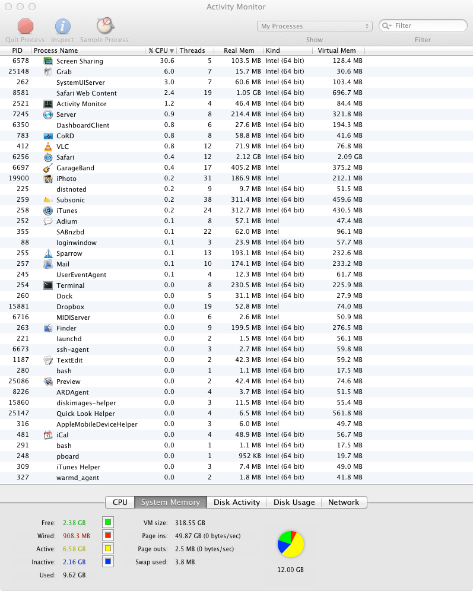Select the Finder process icon
Image resolution: width=473 pixels, height=591 pixels.
click(48, 328)
